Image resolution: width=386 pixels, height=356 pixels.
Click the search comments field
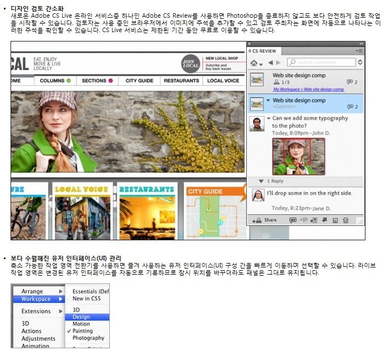322,62
